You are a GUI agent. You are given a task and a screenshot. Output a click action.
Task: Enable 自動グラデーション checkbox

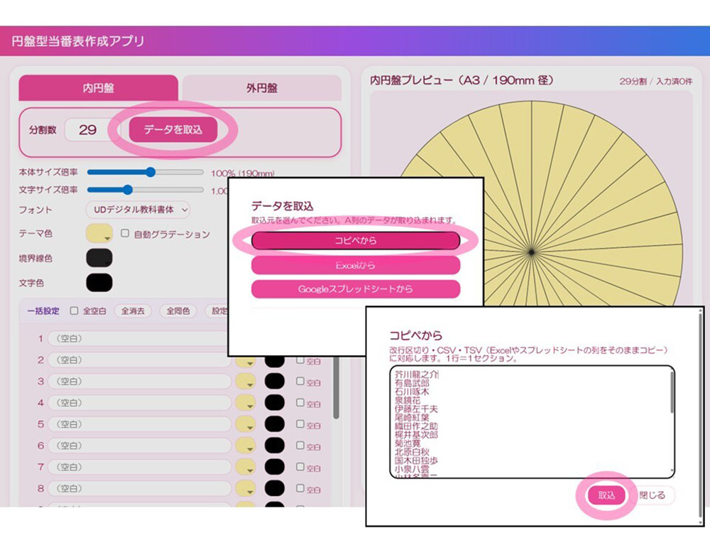point(125,233)
